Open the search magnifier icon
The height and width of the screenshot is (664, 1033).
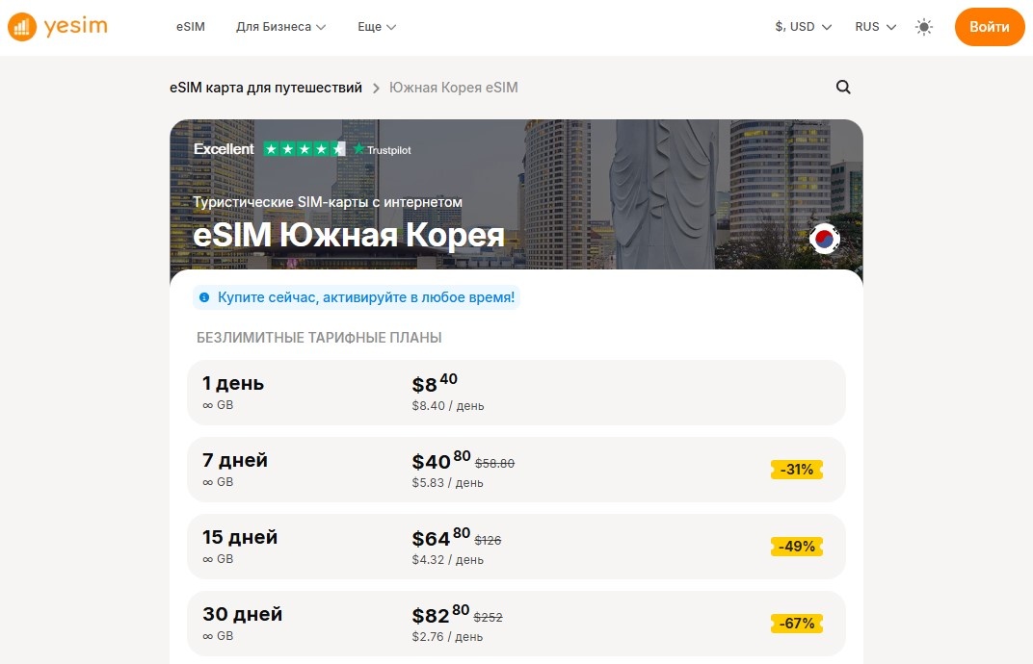click(843, 87)
